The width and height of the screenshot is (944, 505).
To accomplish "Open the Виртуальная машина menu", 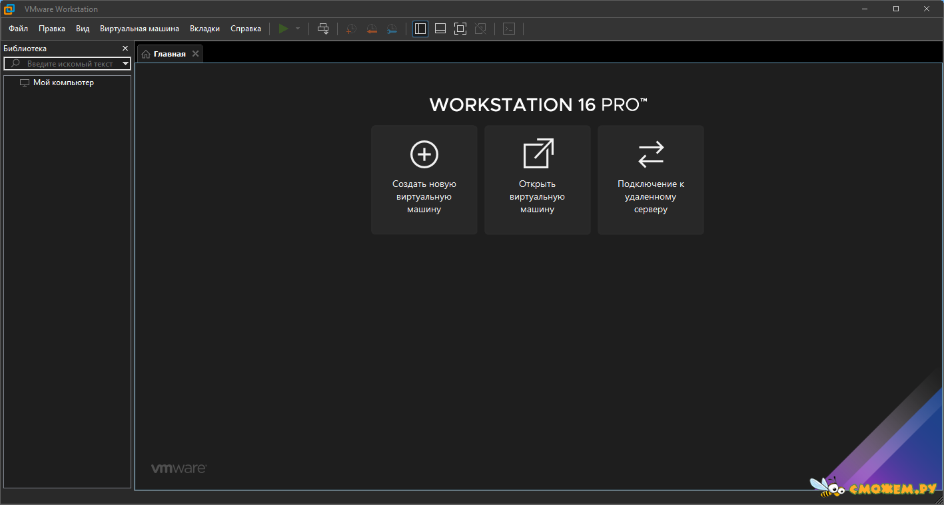I will point(139,29).
